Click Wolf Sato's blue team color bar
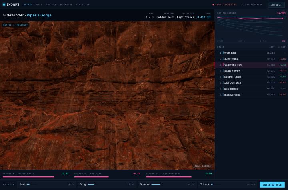The width and height of the screenshot is (288, 190). point(223,53)
